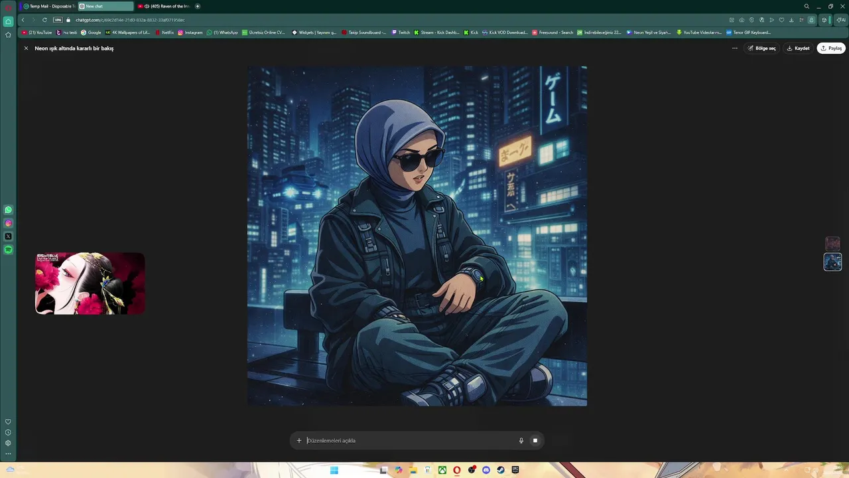
Task: Open Windows Start menu on taskbar
Action: click(334, 470)
